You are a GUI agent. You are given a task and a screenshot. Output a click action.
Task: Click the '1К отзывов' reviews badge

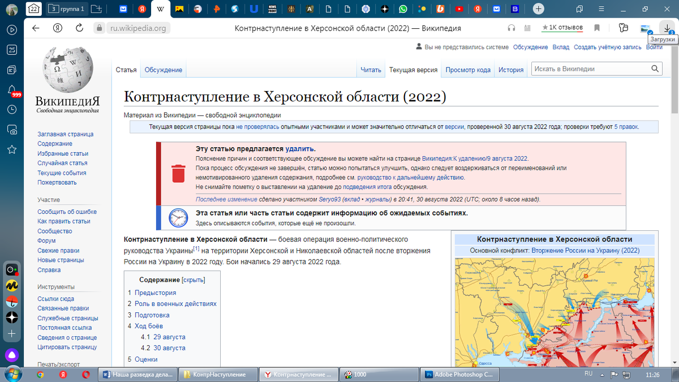(562, 28)
